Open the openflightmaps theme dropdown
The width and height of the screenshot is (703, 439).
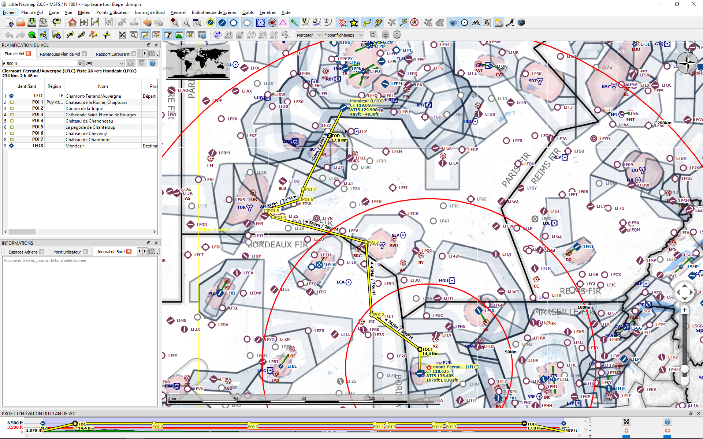pyautogui.click(x=343, y=35)
